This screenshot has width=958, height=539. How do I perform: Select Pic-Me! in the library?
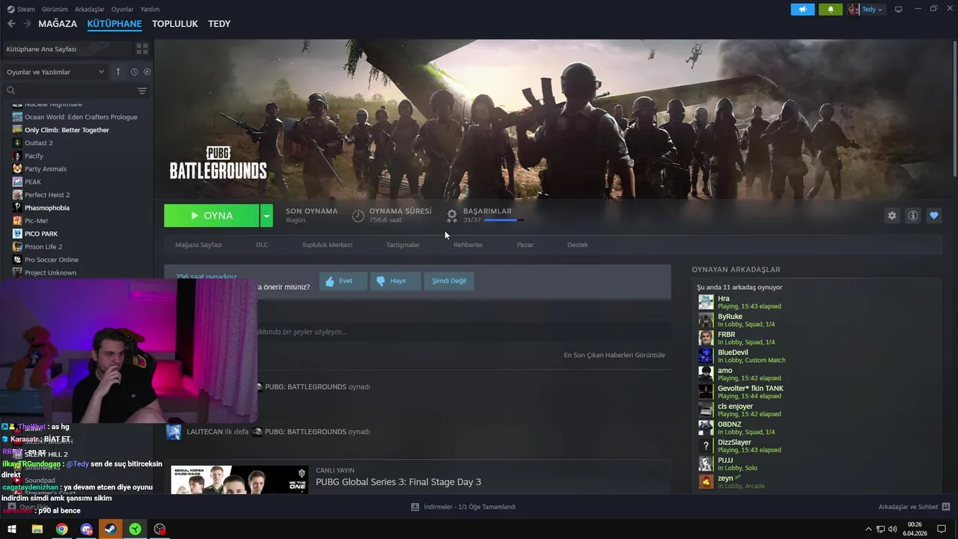(x=36, y=221)
